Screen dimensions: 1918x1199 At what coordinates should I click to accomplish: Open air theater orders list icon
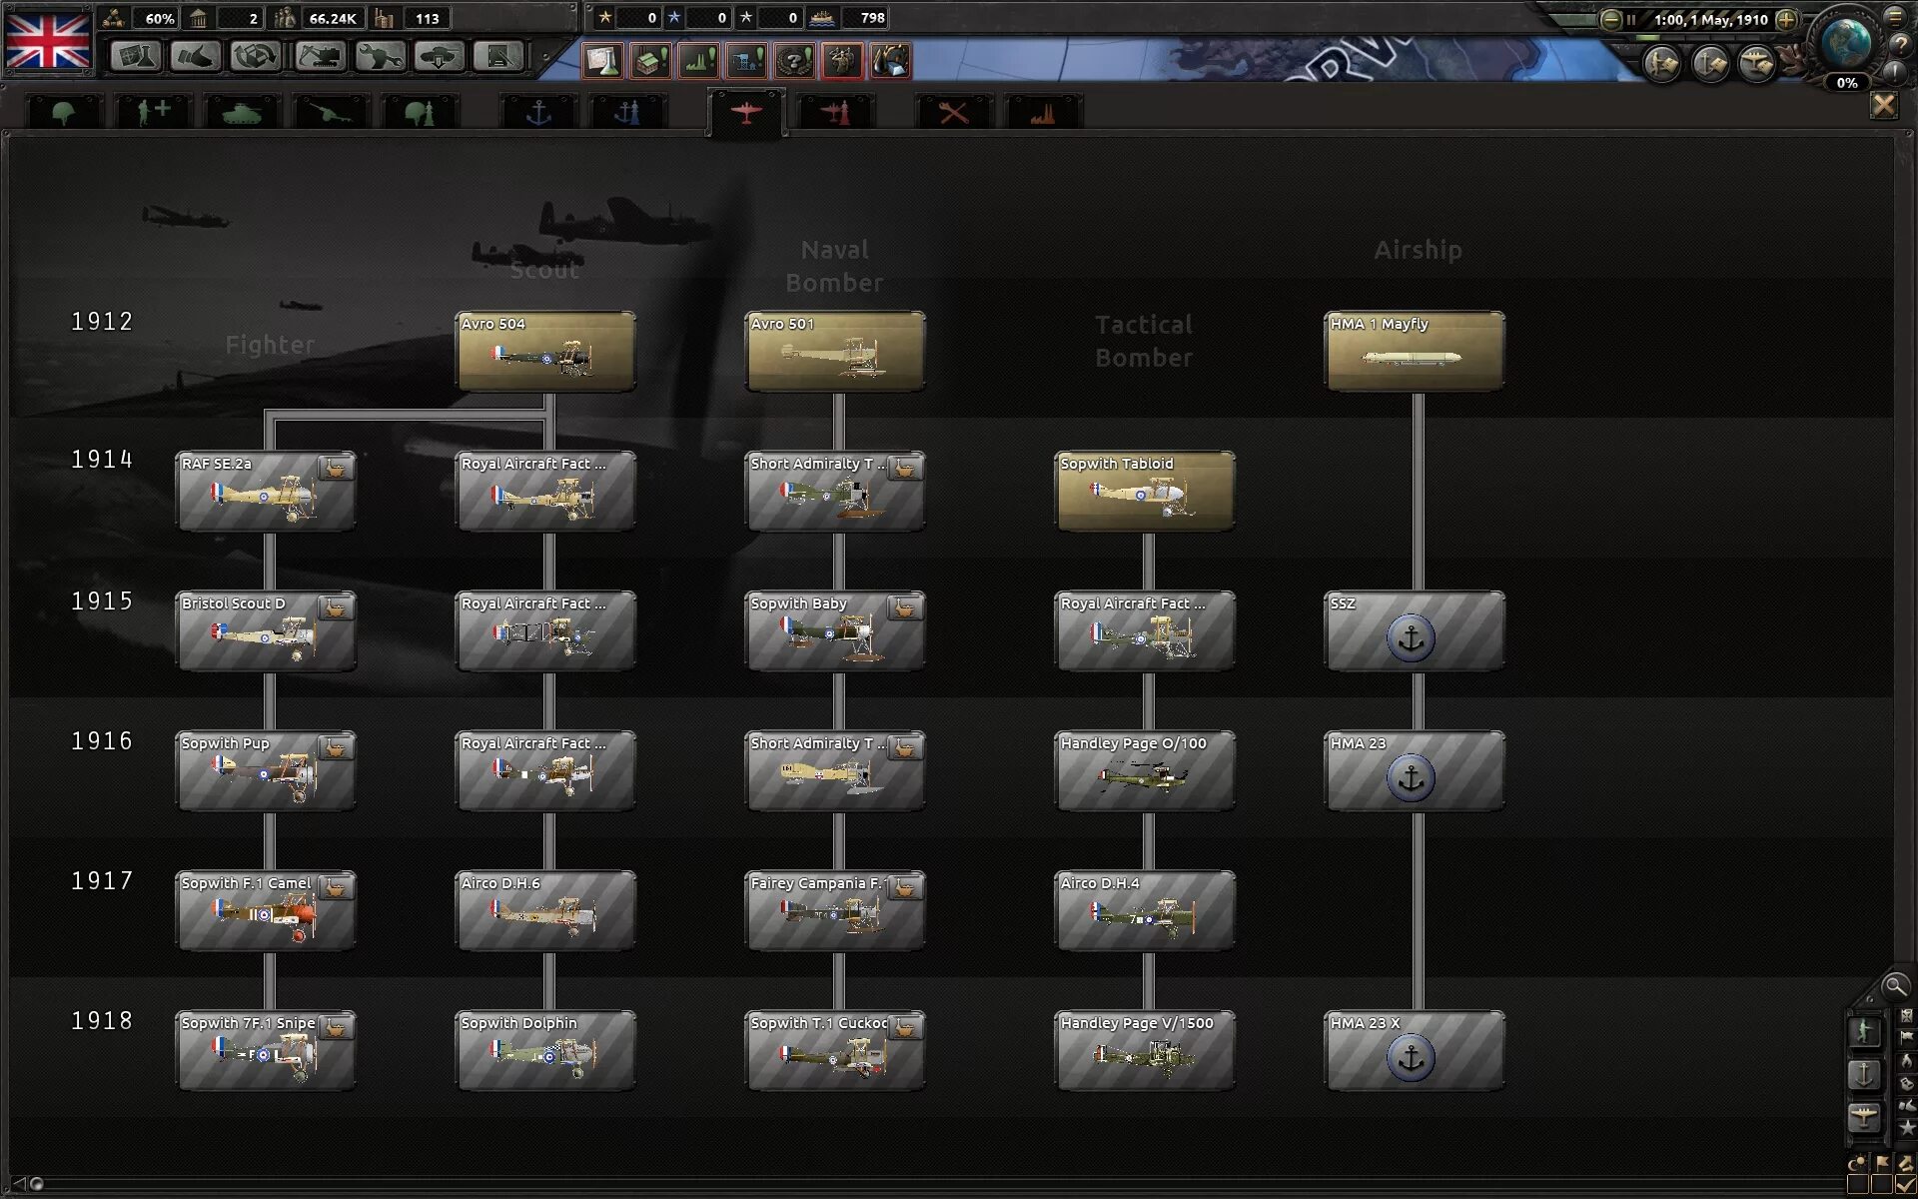(x=1757, y=65)
